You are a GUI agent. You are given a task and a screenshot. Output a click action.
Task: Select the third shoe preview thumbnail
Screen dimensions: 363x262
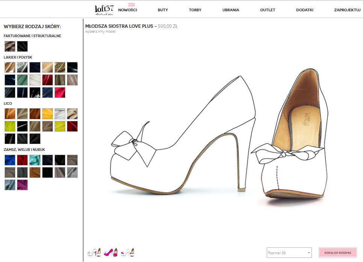127,252
